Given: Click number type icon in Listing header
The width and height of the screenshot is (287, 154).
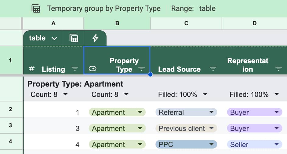Looking at the screenshot, I should coord(31,69).
